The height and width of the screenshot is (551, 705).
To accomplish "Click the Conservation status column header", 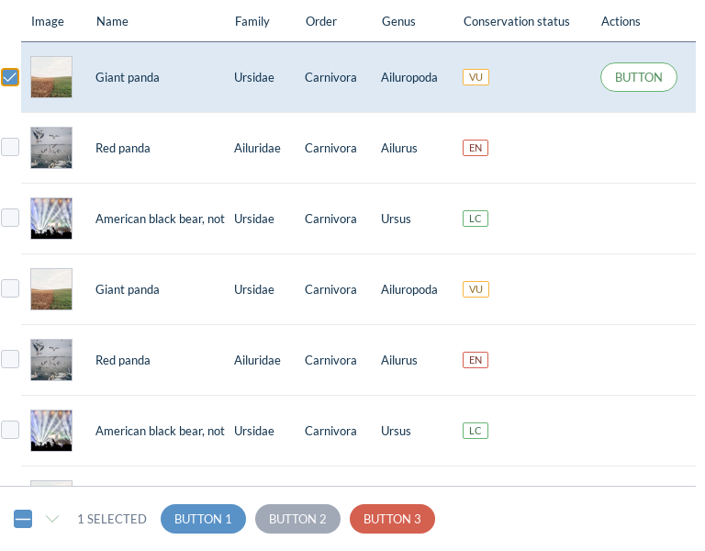I will 516,21.
